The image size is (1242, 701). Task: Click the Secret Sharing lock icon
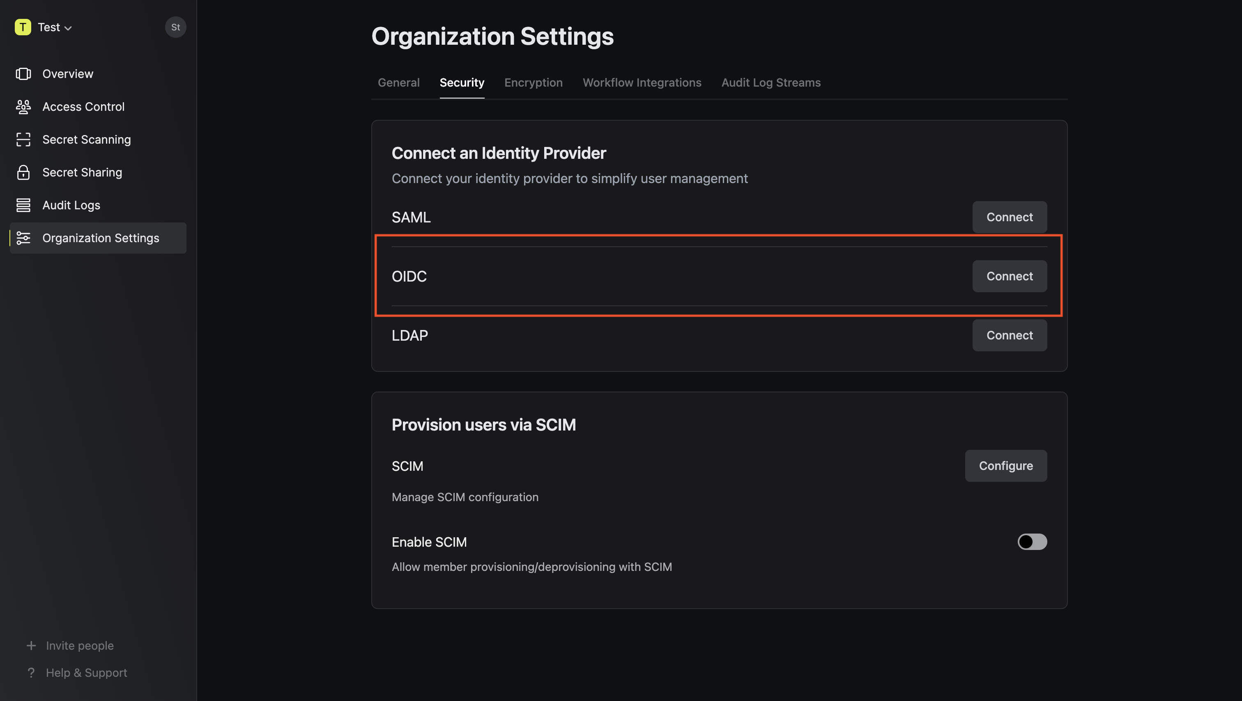coord(23,172)
